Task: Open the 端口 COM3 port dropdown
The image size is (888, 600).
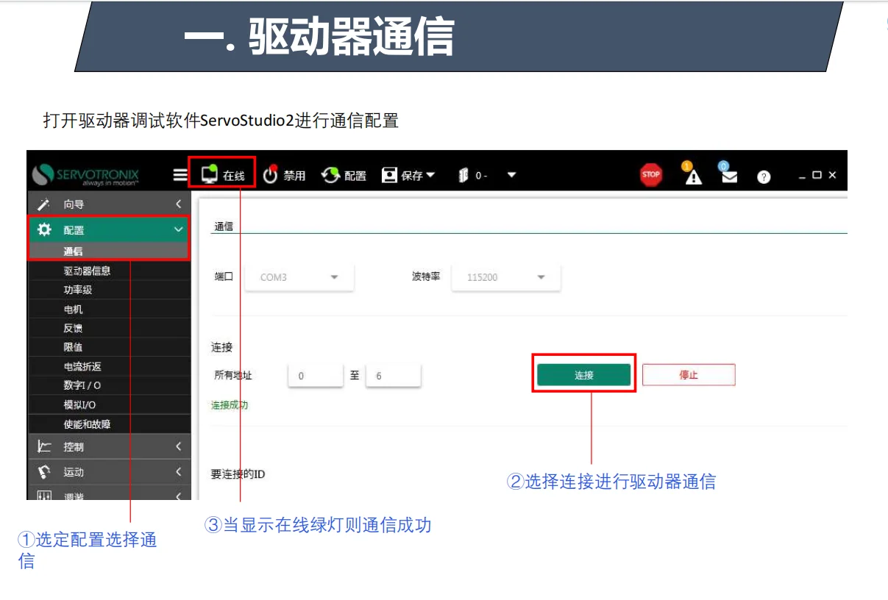Action: point(335,277)
